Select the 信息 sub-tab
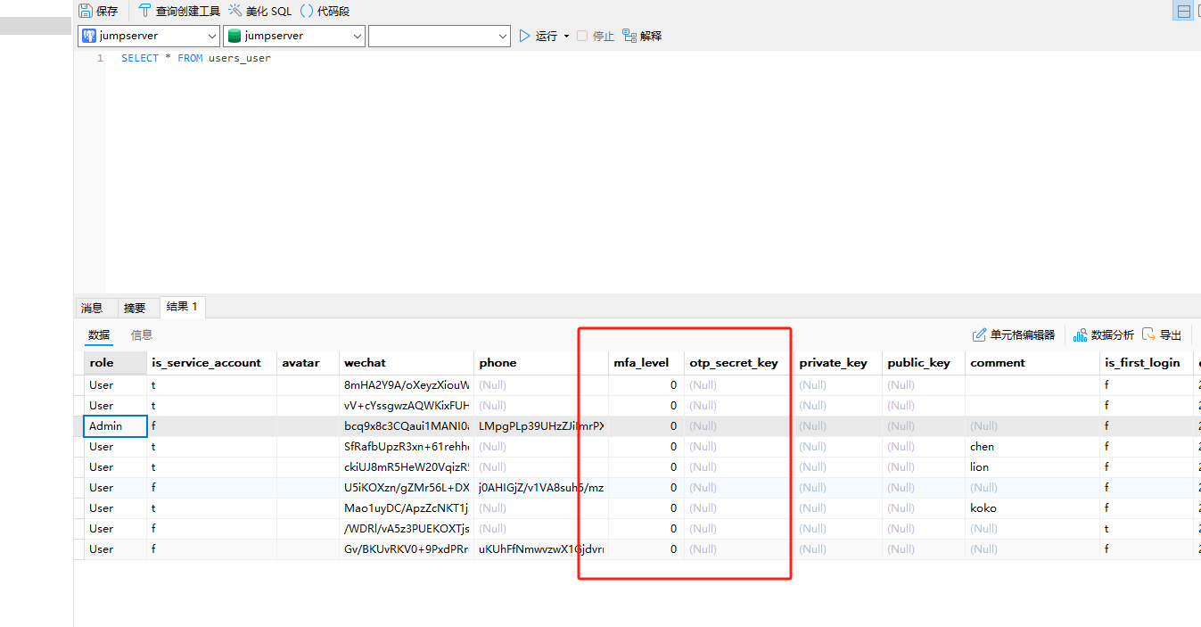 (x=142, y=334)
